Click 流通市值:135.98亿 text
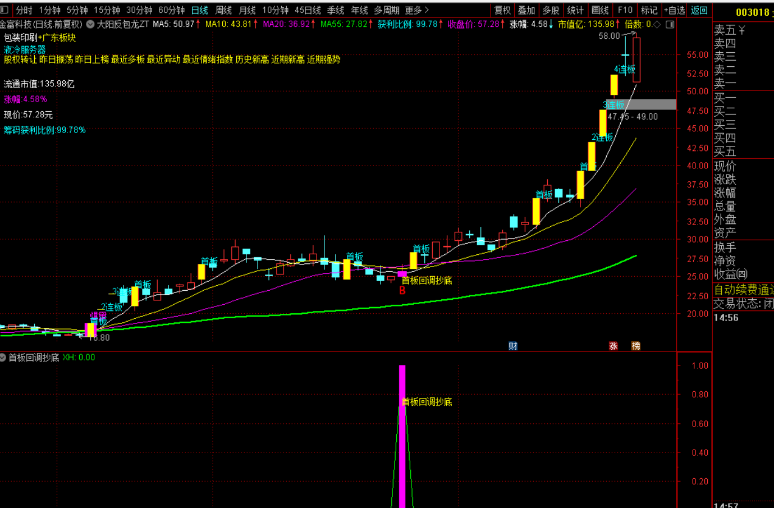This screenshot has width=774, height=508. click(x=39, y=84)
